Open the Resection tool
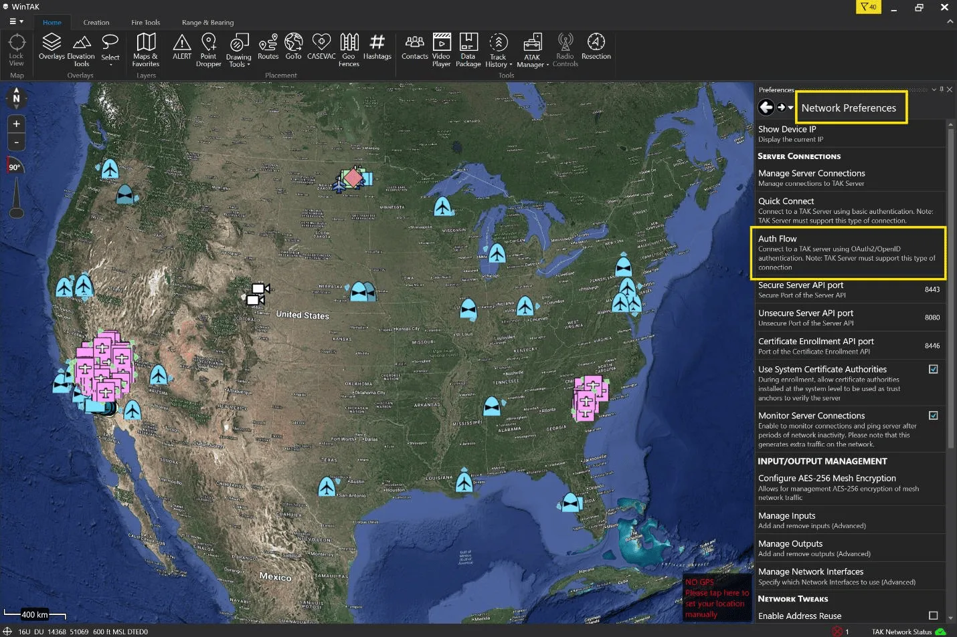 pyautogui.click(x=596, y=47)
